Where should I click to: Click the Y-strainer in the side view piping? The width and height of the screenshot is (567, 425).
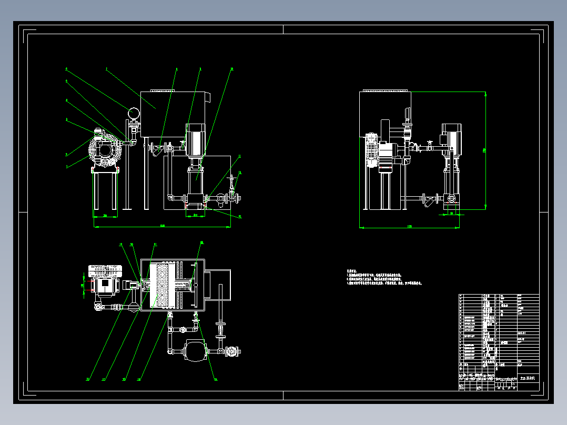(x=429, y=201)
